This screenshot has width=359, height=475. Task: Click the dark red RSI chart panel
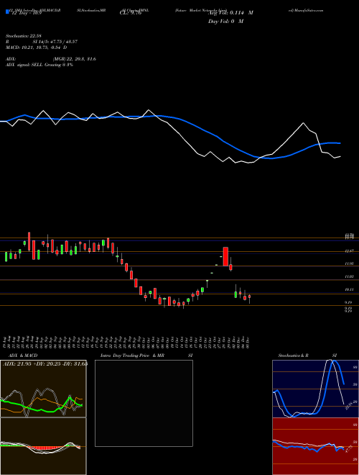coord(315,446)
